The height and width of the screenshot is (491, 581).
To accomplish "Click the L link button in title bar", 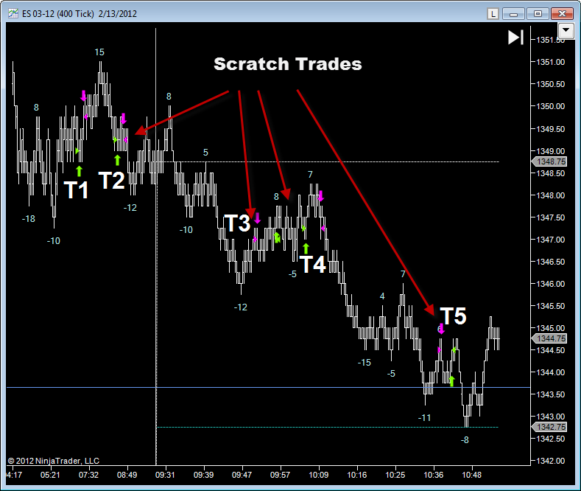I will (493, 14).
